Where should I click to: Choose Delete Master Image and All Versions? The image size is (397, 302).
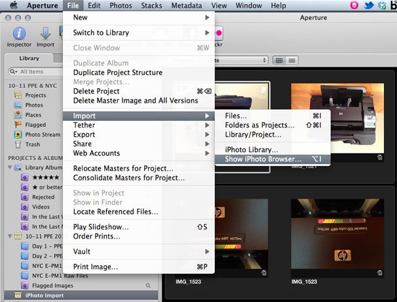[139, 101]
